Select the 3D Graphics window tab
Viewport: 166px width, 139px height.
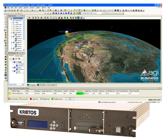(32, 85)
